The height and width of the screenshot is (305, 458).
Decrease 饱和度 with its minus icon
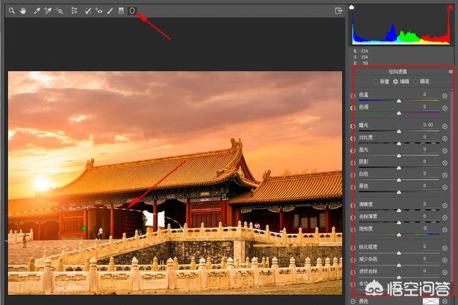pyautogui.click(x=353, y=230)
